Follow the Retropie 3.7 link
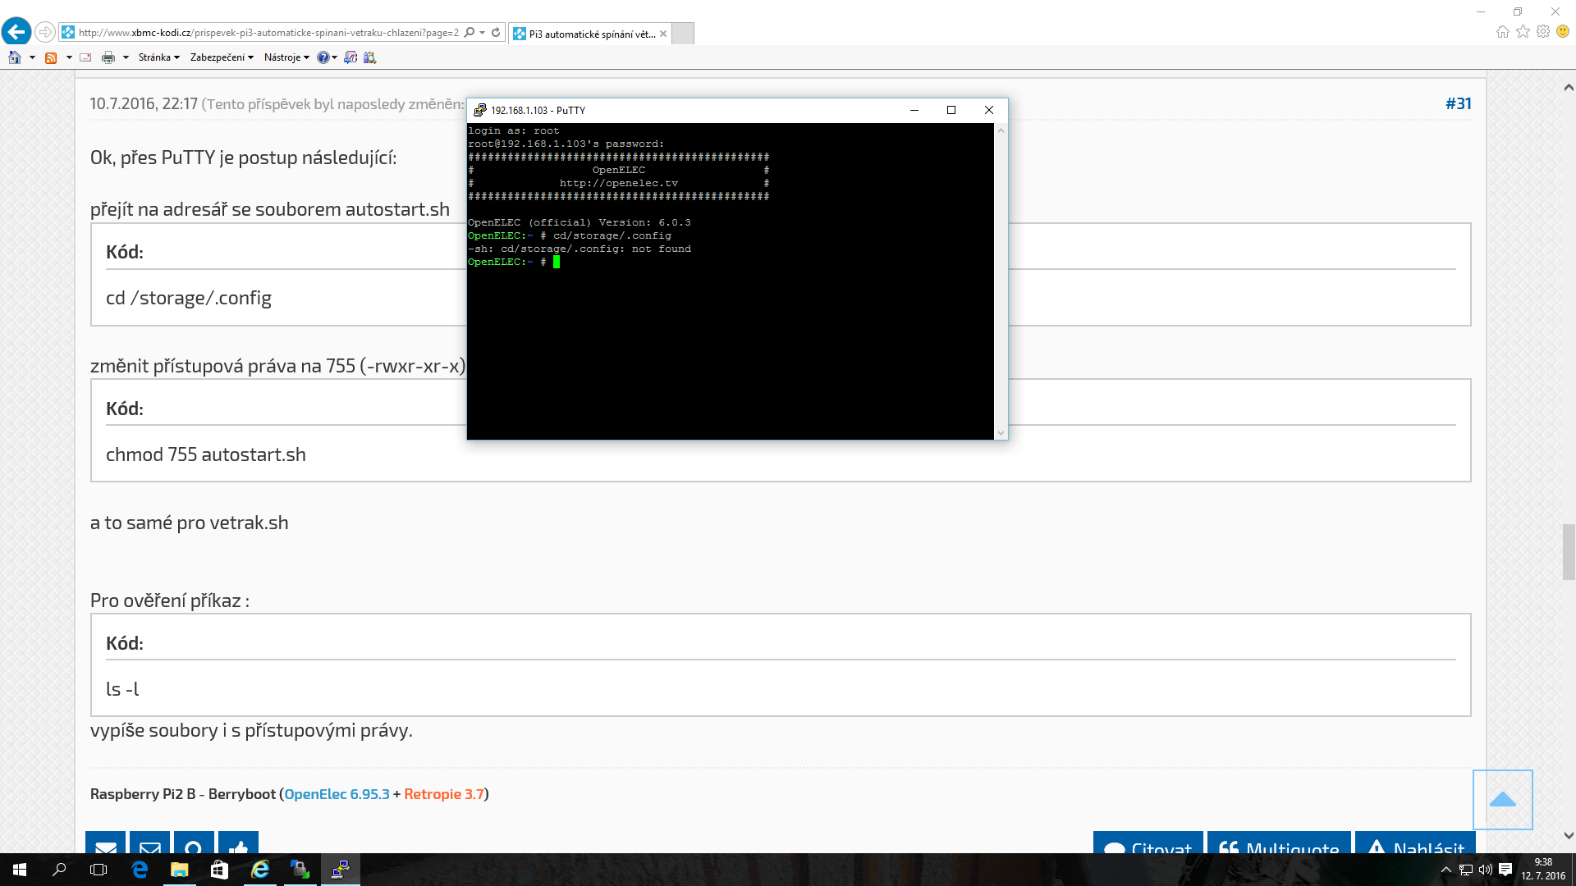This screenshot has width=1576, height=886. point(443,794)
